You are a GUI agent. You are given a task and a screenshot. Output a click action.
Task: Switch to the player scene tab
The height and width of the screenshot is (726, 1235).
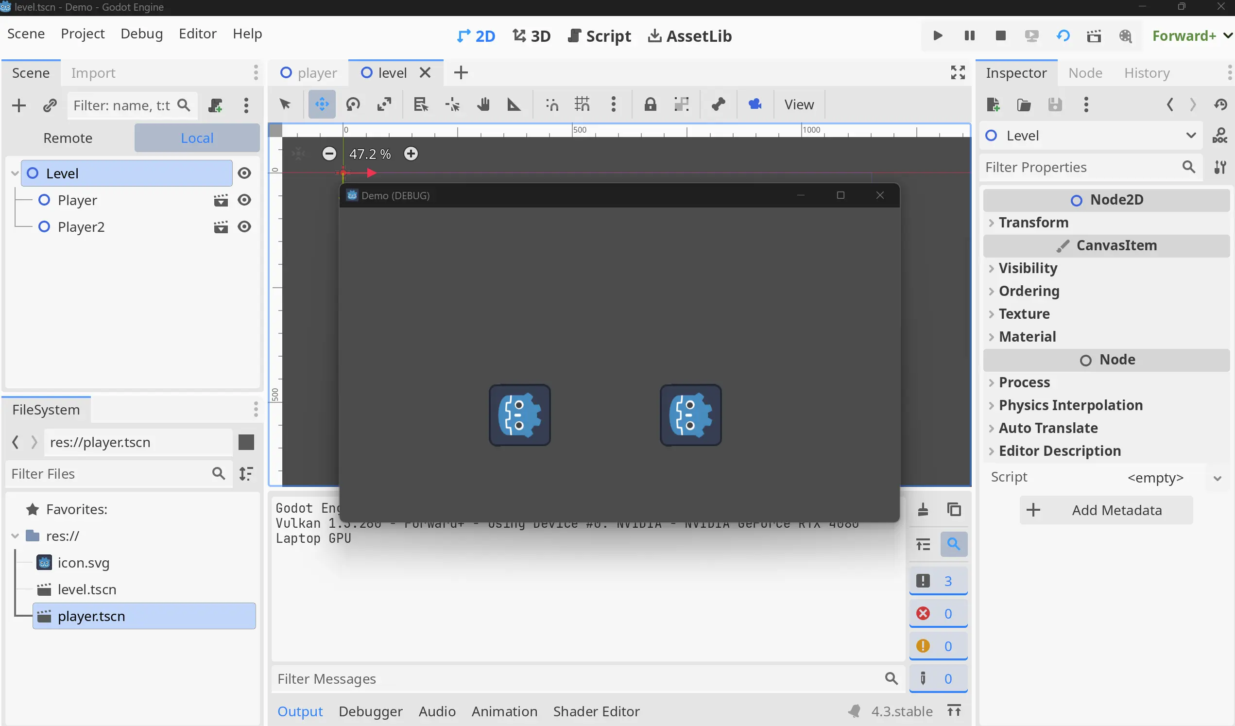coord(309,73)
